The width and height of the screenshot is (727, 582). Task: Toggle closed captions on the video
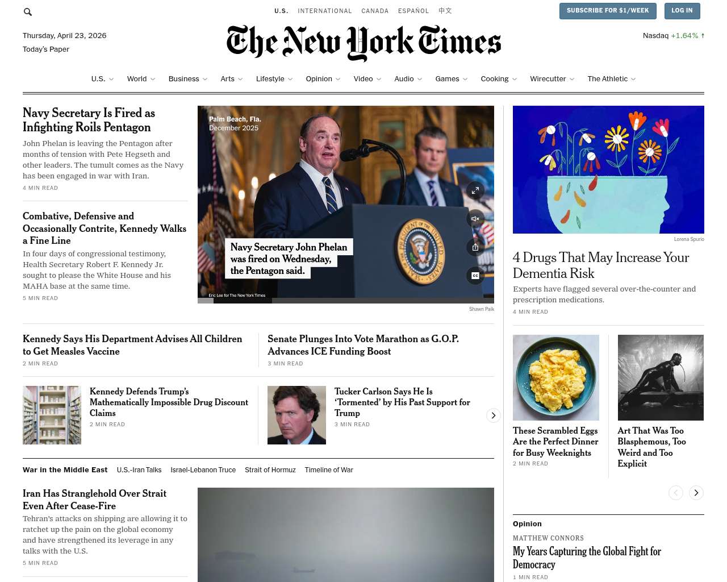(x=475, y=276)
